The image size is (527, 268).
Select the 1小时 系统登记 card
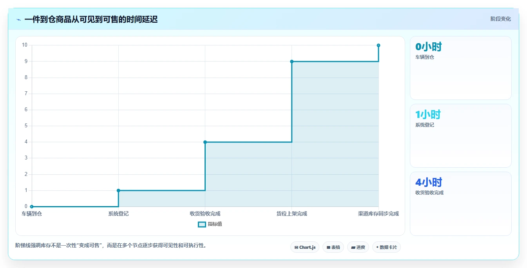(x=460, y=136)
